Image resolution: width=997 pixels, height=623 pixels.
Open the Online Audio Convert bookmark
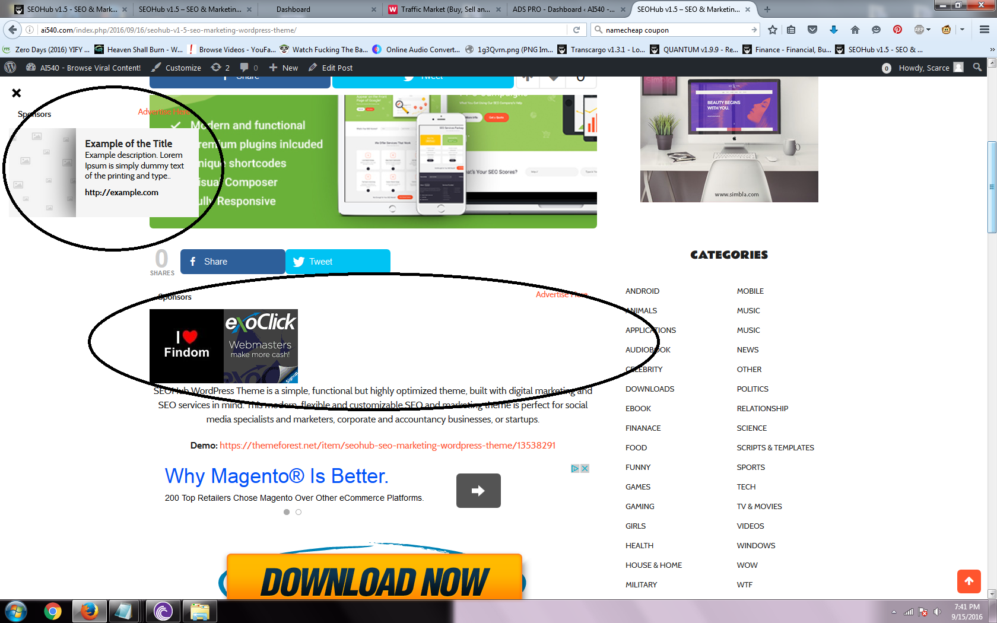[416, 49]
